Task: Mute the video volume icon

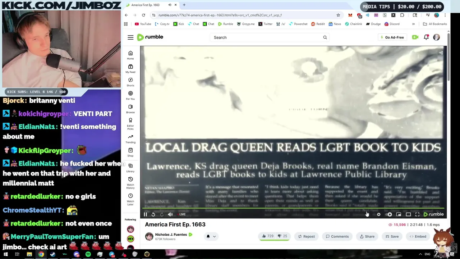Action: [x=170, y=214]
